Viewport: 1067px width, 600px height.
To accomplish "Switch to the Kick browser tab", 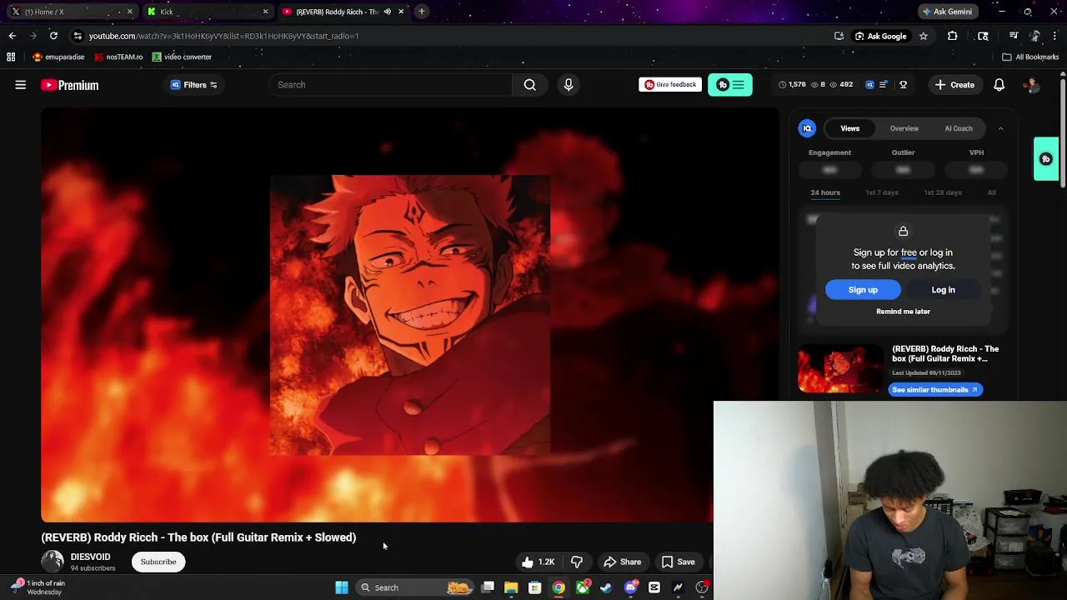I will coord(207,12).
